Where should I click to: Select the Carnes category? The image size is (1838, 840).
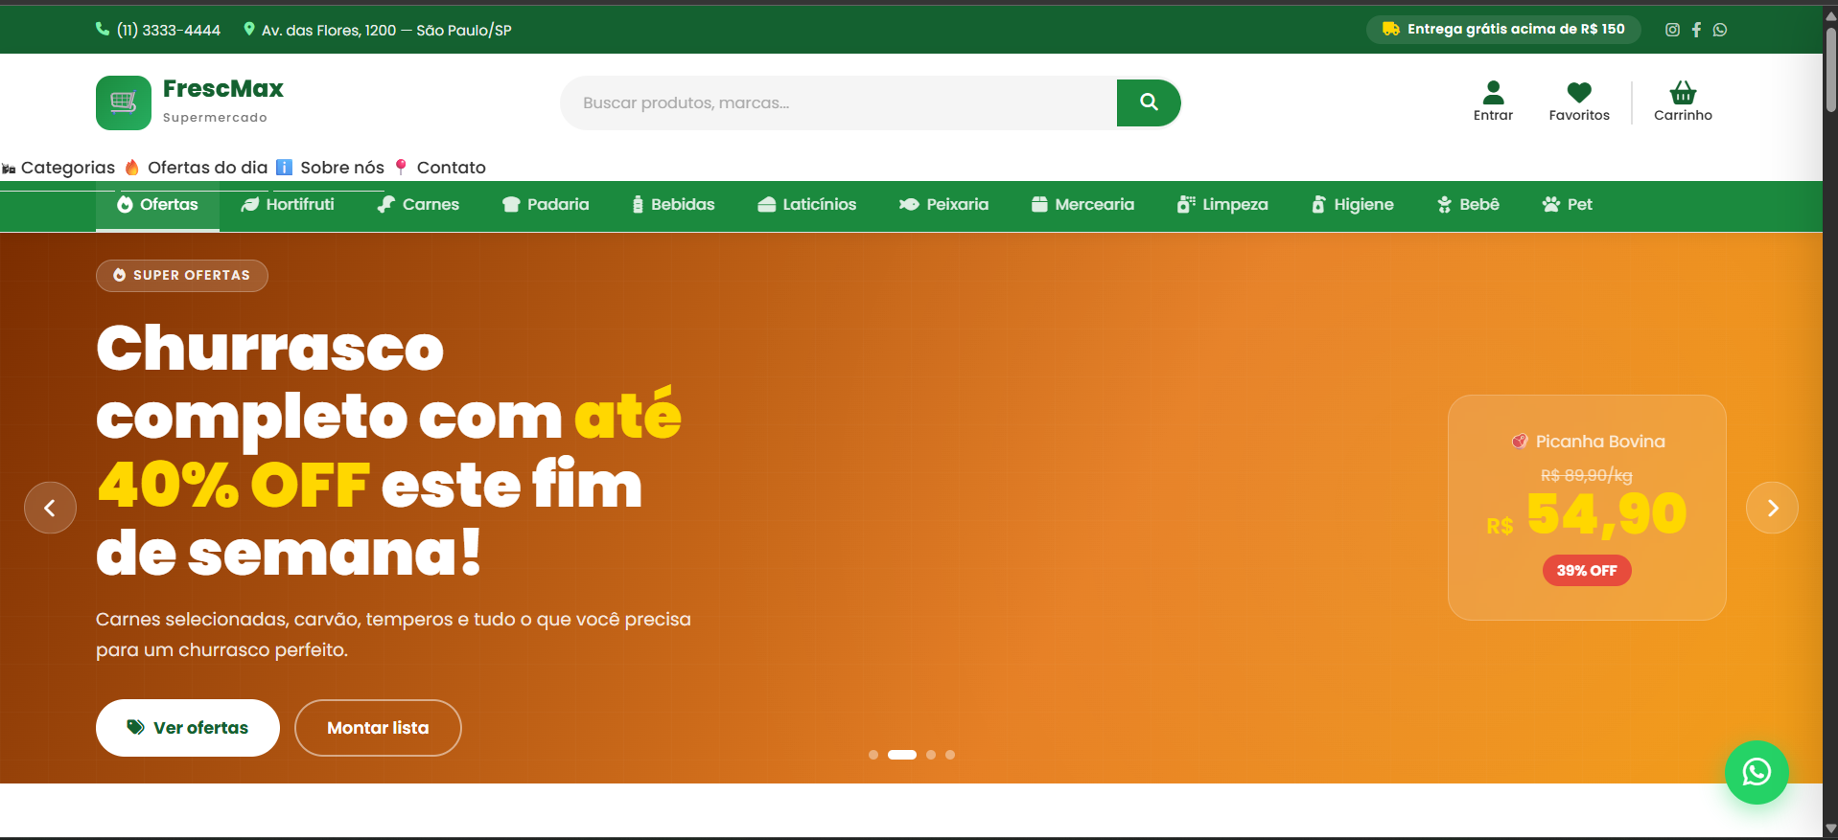418,205
